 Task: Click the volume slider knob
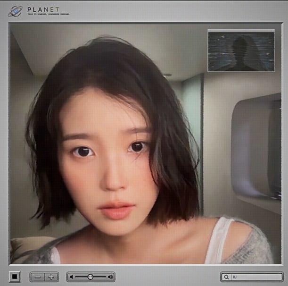click(x=90, y=277)
